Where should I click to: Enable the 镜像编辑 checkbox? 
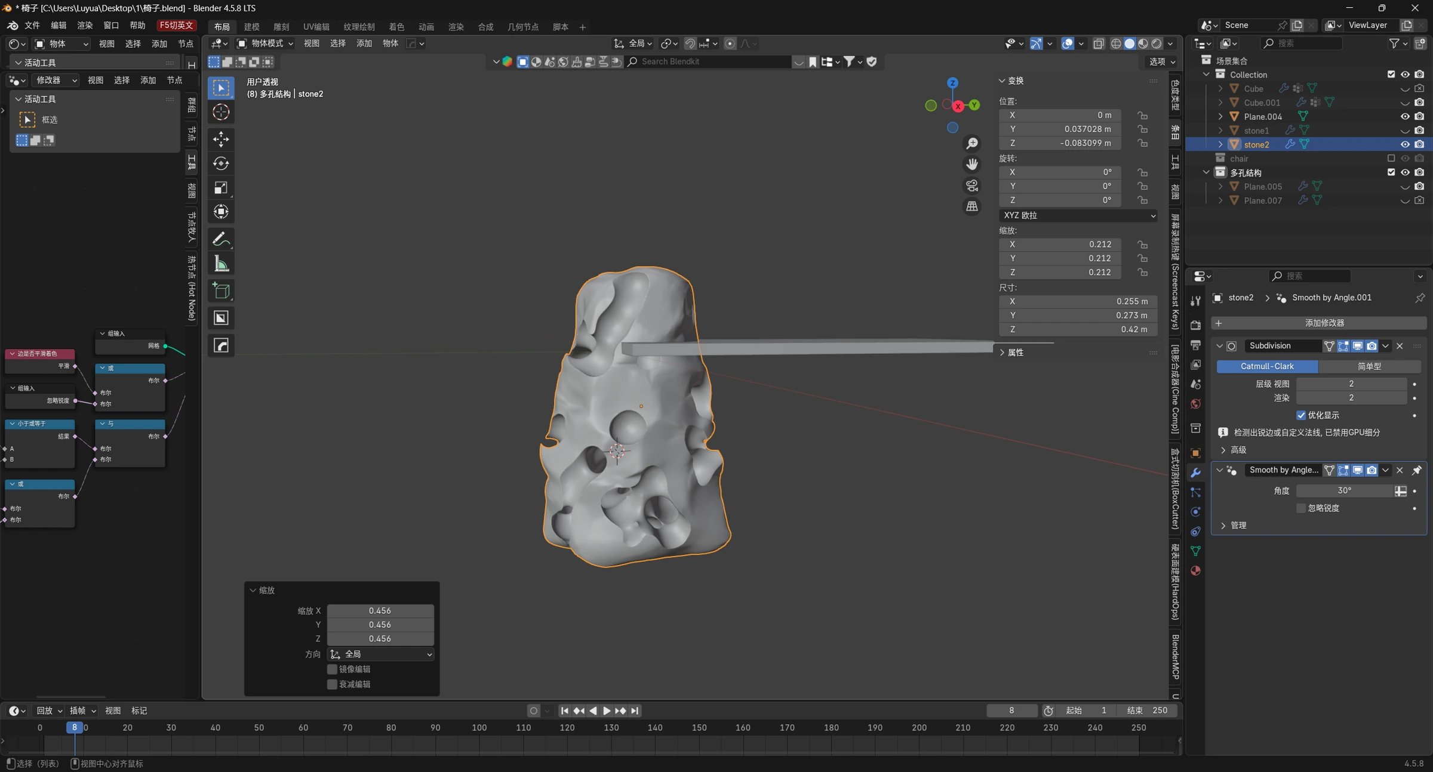(333, 669)
